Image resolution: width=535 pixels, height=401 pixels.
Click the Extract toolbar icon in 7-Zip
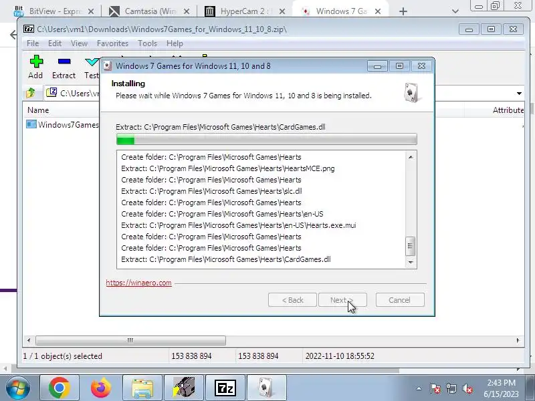pyautogui.click(x=64, y=68)
